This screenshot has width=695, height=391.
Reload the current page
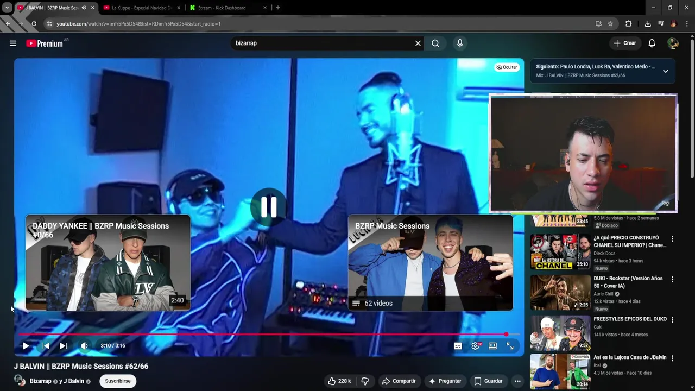click(x=34, y=24)
